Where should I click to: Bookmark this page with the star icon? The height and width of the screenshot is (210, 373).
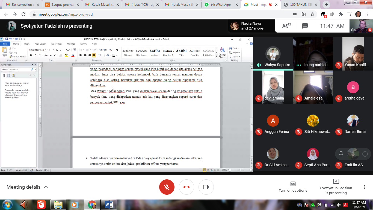coord(312,14)
